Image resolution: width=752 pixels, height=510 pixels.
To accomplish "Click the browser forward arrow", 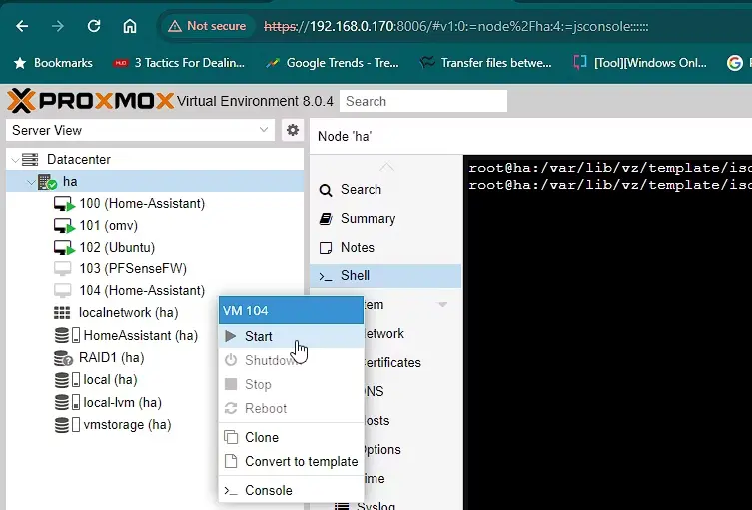I will click(x=58, y=26).
